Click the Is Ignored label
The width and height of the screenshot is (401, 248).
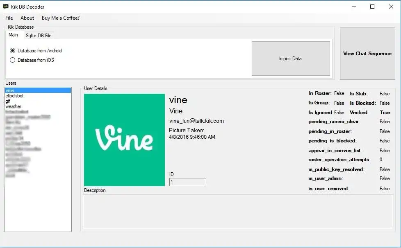point(321,113)
